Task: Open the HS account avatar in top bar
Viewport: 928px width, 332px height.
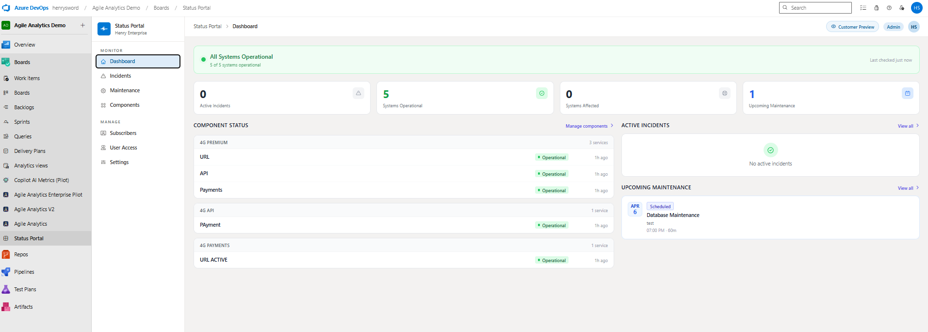Action: click(917, 8)
